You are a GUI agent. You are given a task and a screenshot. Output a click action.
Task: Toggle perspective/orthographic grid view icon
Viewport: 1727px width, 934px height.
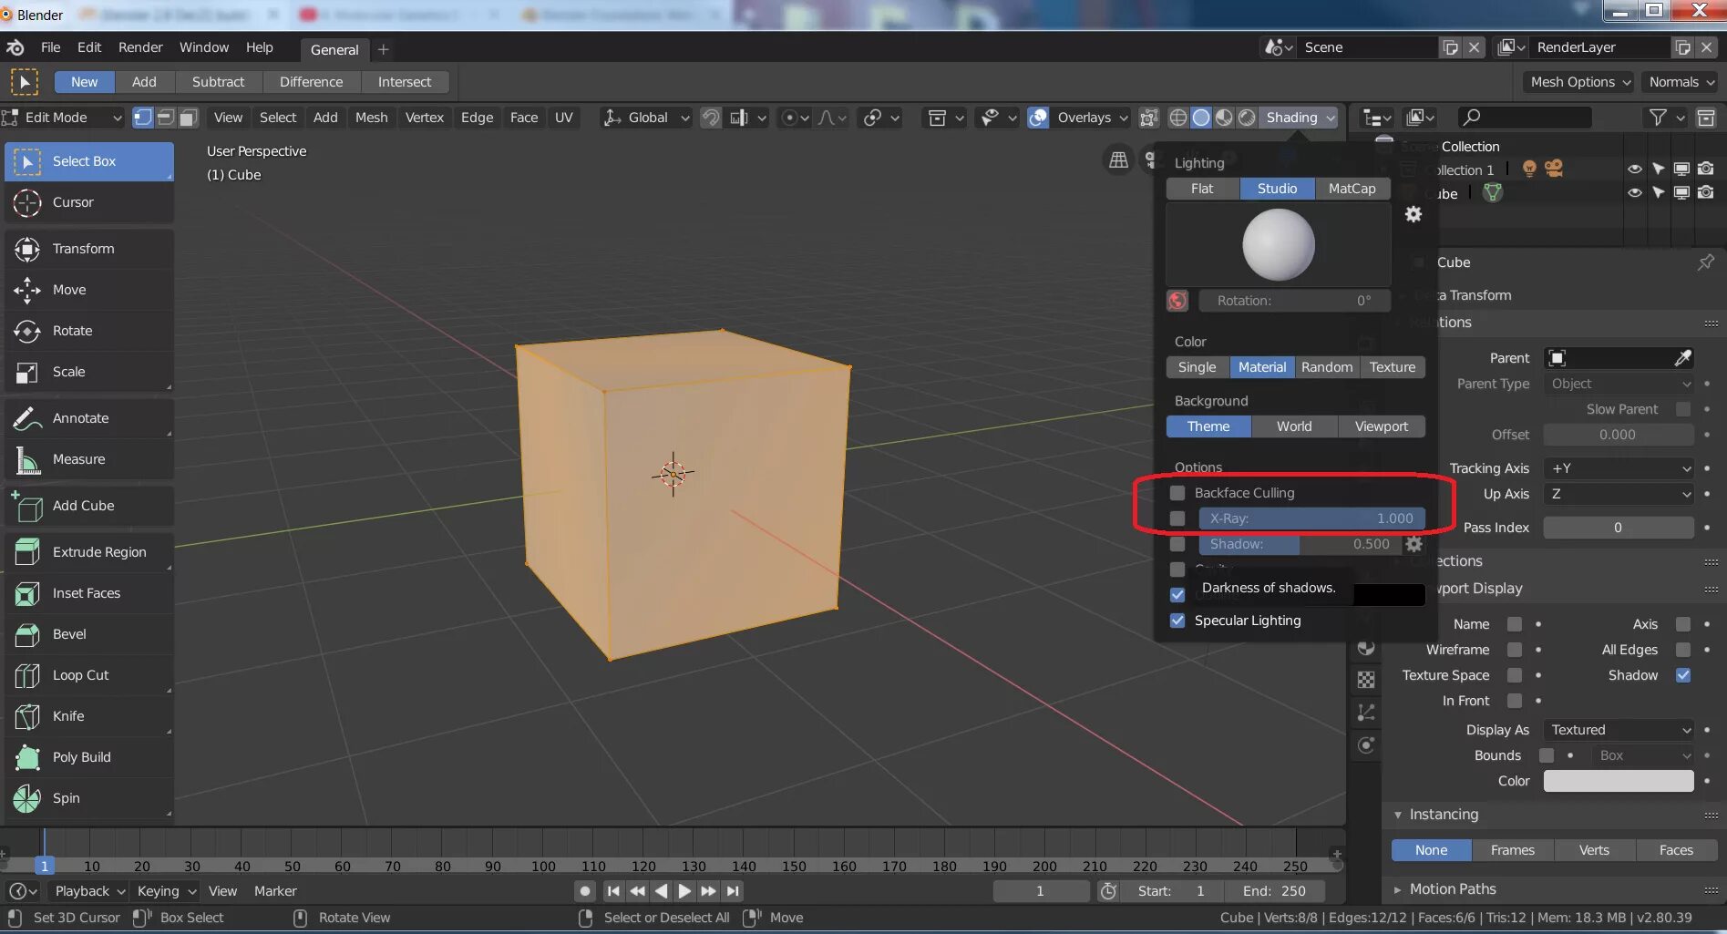pyautogui.click(x=1118, y=160)
